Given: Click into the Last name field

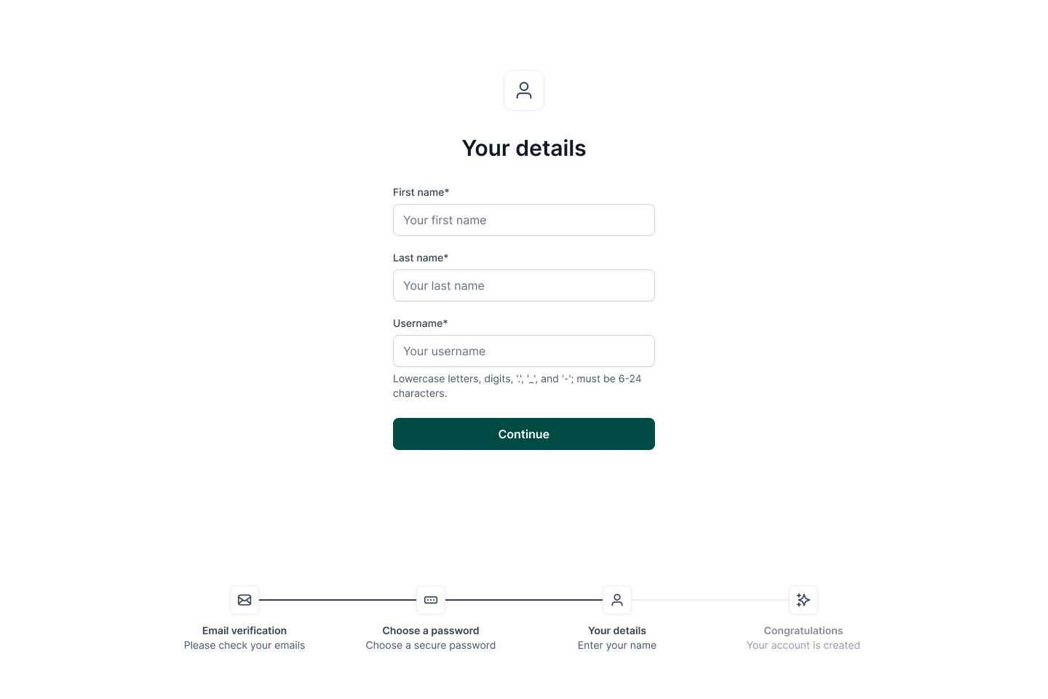Looking at the screenshot, I should coord(524,285).
